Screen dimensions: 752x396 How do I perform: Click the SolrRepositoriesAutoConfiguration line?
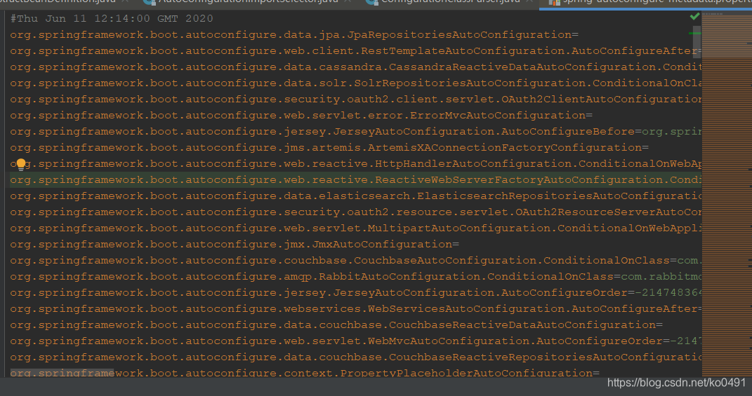pos(356,83)
